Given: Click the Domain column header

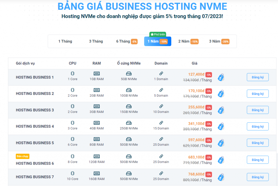Looking at the screenshot, I should [x=161, y=63].
